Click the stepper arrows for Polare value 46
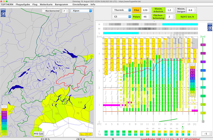Image resolution: width=213 pixels, height=140 pixels. pyautogui.click(x=150, y=17)
